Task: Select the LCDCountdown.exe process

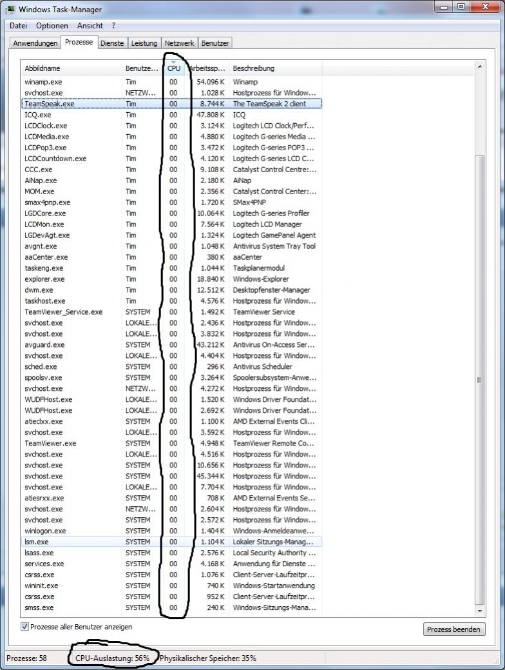Action: 171,159
